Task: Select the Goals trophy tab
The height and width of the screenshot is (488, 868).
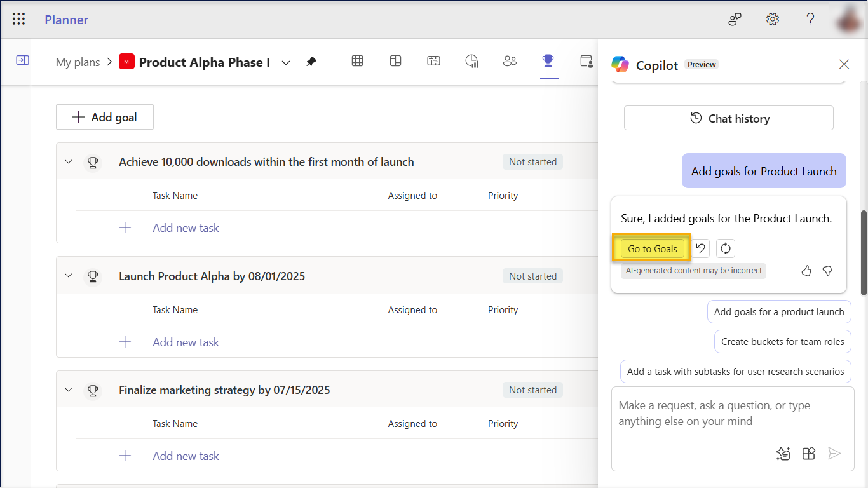Action: click(548, 61)
